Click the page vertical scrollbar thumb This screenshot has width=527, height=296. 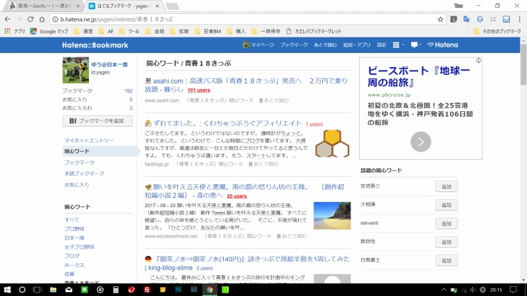[523, 64]
